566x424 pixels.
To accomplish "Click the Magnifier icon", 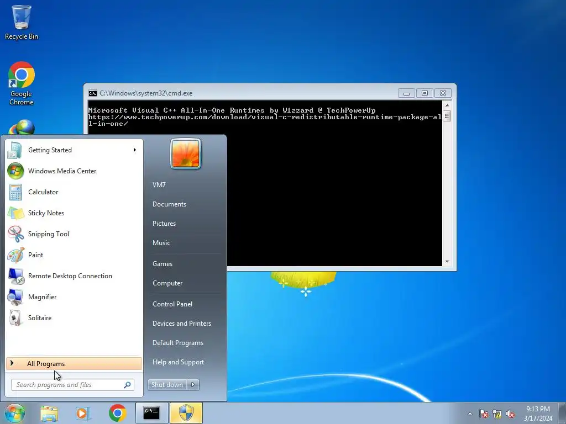I will 16,297.
